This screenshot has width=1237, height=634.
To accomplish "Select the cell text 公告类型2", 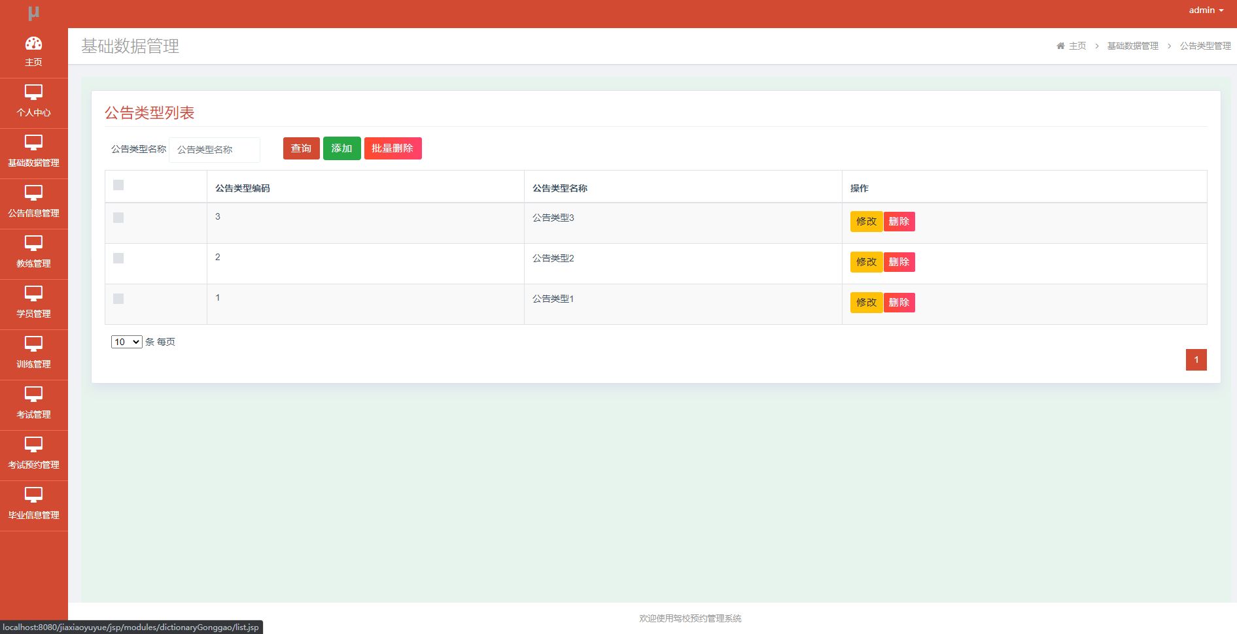I will tap(553, 258).
